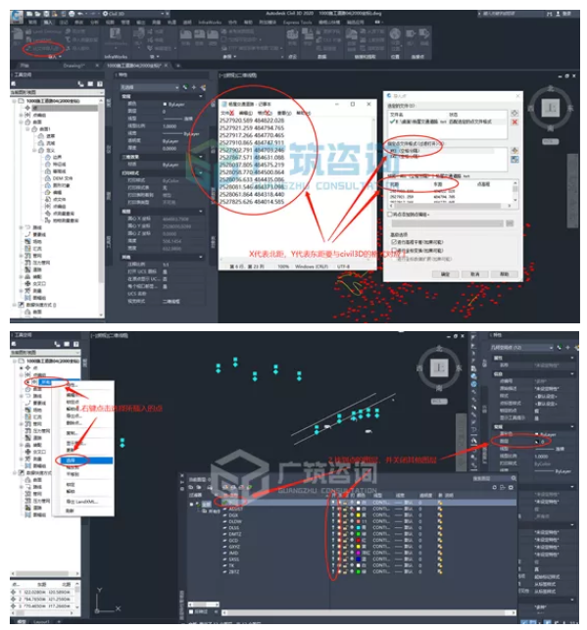This screenshot has width=587, height=630.
Task: Click the filter point file formats icon
Action: 514,160
